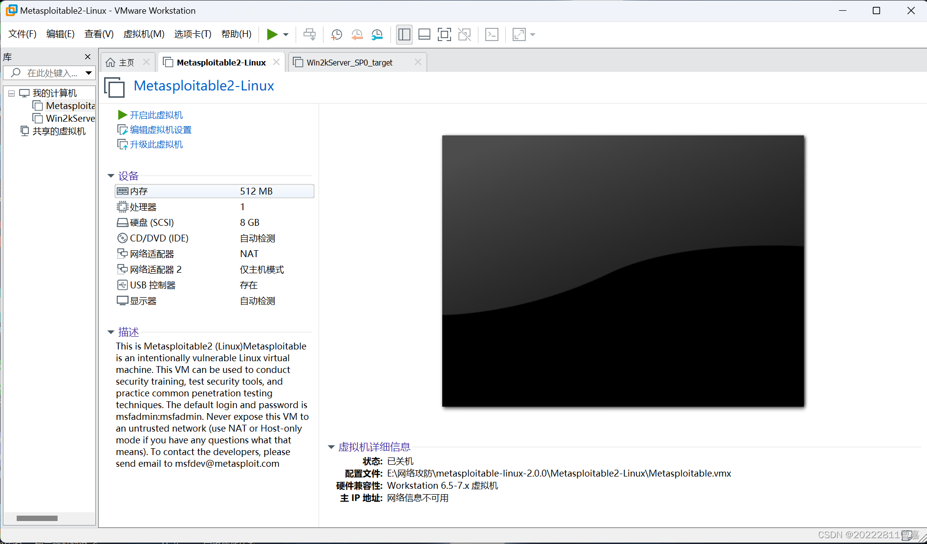This screenshot has width=927, height=544.
Task: Click the CD/DVD (IDE) disc icon
Action: pyautogui.click(x=122, y=238)
